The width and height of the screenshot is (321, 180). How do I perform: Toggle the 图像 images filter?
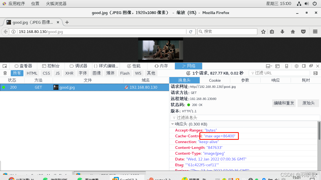pos(97,73)
